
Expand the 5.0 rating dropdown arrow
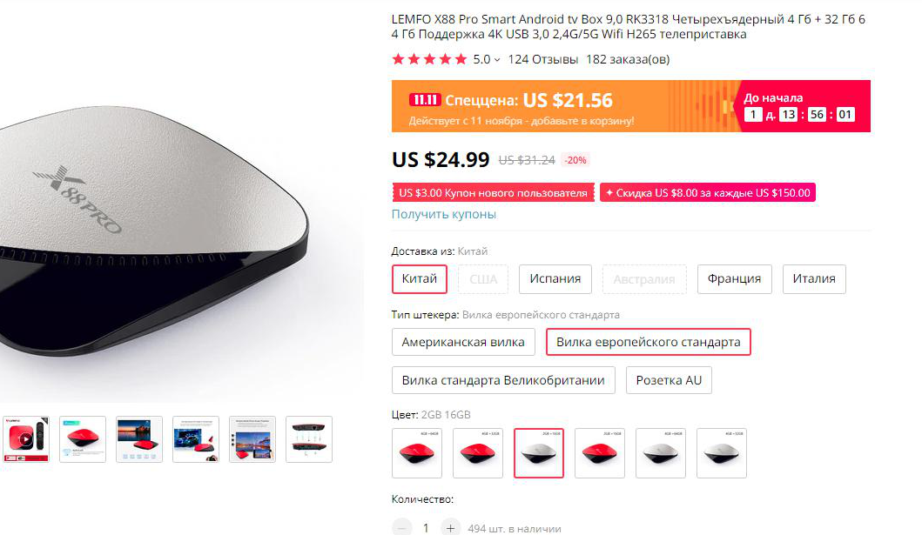tap(497, 59)
